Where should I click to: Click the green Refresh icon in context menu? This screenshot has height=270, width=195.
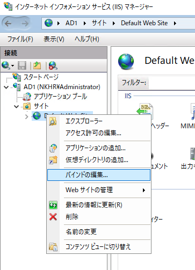coord(53,205)
